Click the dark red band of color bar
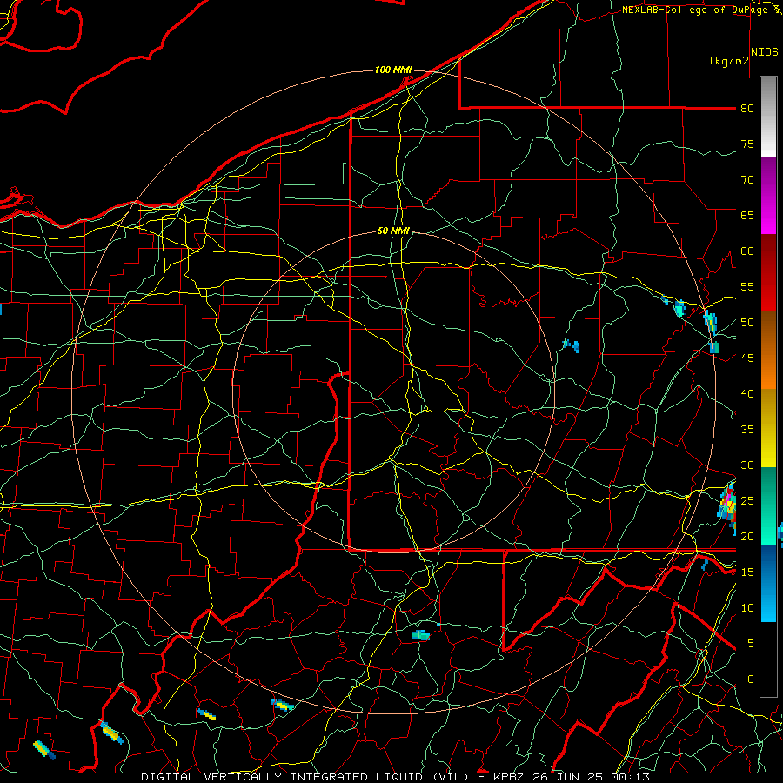 [x=768, y=272]
